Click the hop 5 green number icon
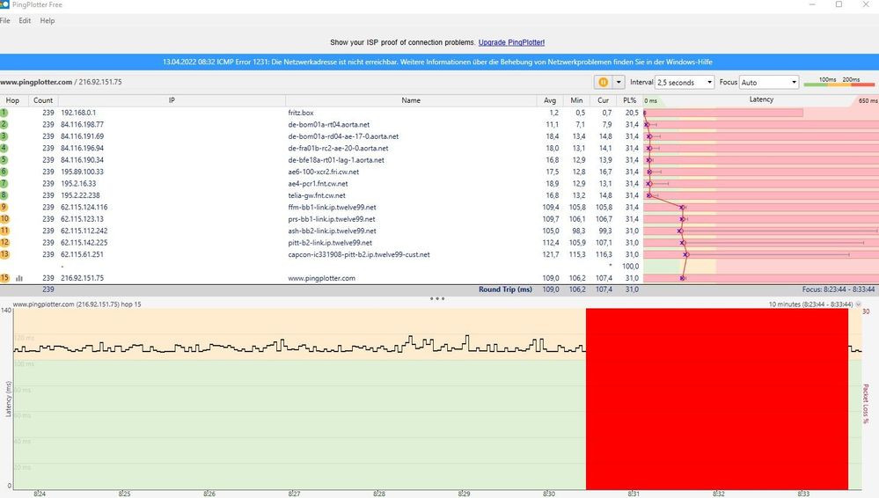Image resolution: width=879 pixels, height=498 pixels. pos(4,160)
